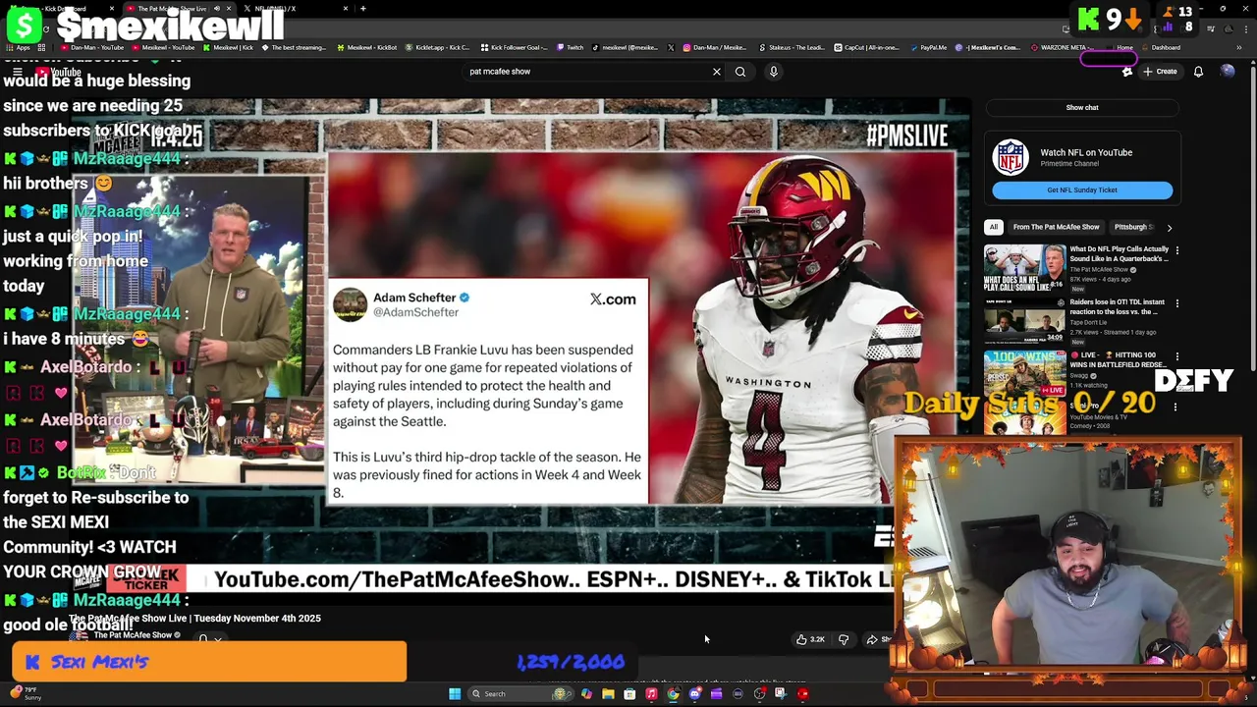The height and width of the screenshot is (707, 1257).
Task: Open the 'Mexikewl - KickBot' bookmark
Action: coord(367,47)
